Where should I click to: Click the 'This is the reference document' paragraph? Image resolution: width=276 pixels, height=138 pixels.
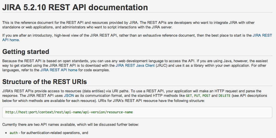click(128, 25)
